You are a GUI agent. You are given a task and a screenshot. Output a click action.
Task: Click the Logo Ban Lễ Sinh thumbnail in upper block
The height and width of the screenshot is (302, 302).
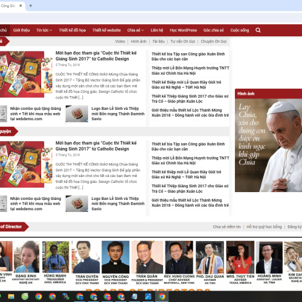click(77, 114)
